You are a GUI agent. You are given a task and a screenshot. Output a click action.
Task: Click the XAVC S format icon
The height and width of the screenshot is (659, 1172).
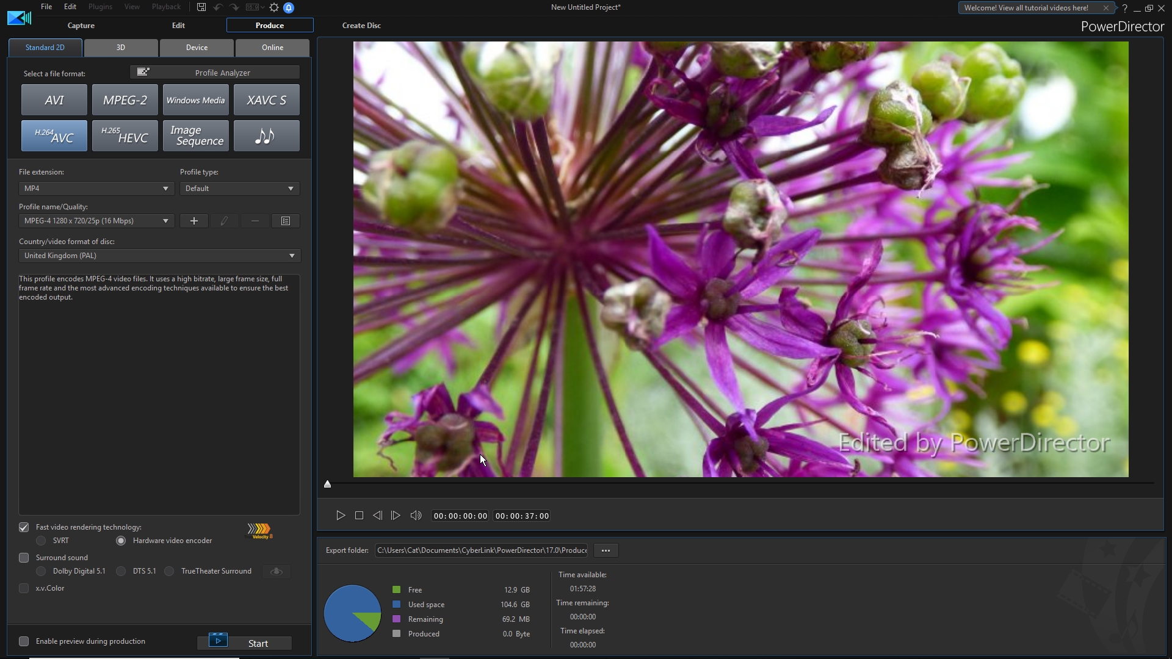click(266, 100)
